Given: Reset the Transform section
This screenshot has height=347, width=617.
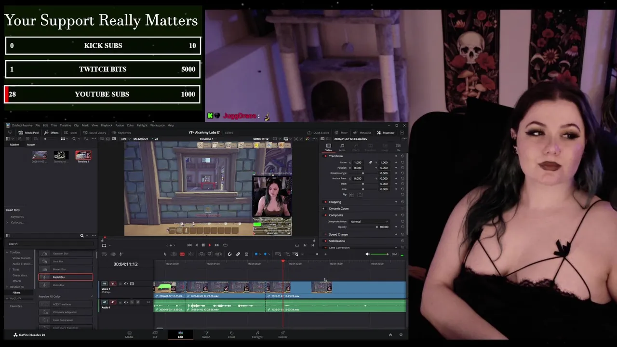Looking at the screenshot, I should [402, 156].
